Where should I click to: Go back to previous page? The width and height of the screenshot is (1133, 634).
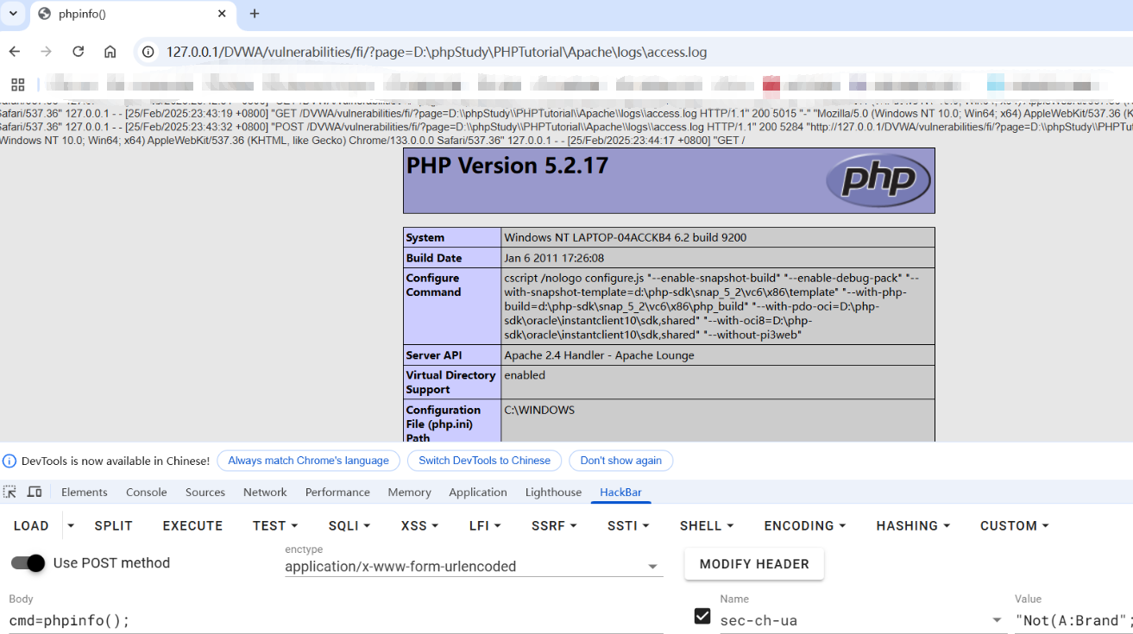tap(15, 52)
